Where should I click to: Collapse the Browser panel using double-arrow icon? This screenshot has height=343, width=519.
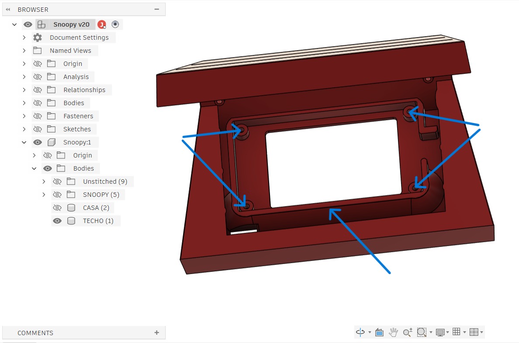(x=8, y=10)
